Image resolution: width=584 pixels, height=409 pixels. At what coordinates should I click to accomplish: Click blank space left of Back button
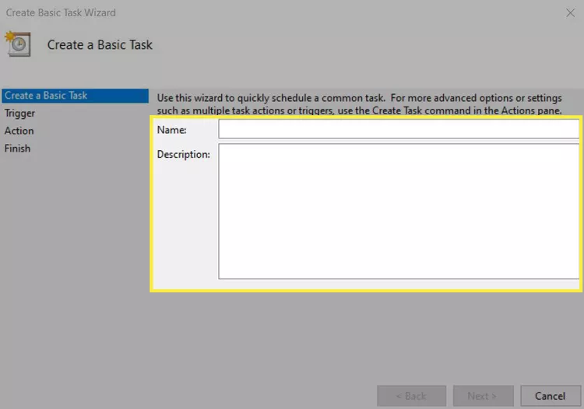click(234, 396)
